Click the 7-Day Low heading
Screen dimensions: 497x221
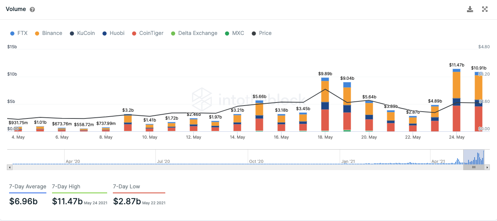tap(127, 186)
